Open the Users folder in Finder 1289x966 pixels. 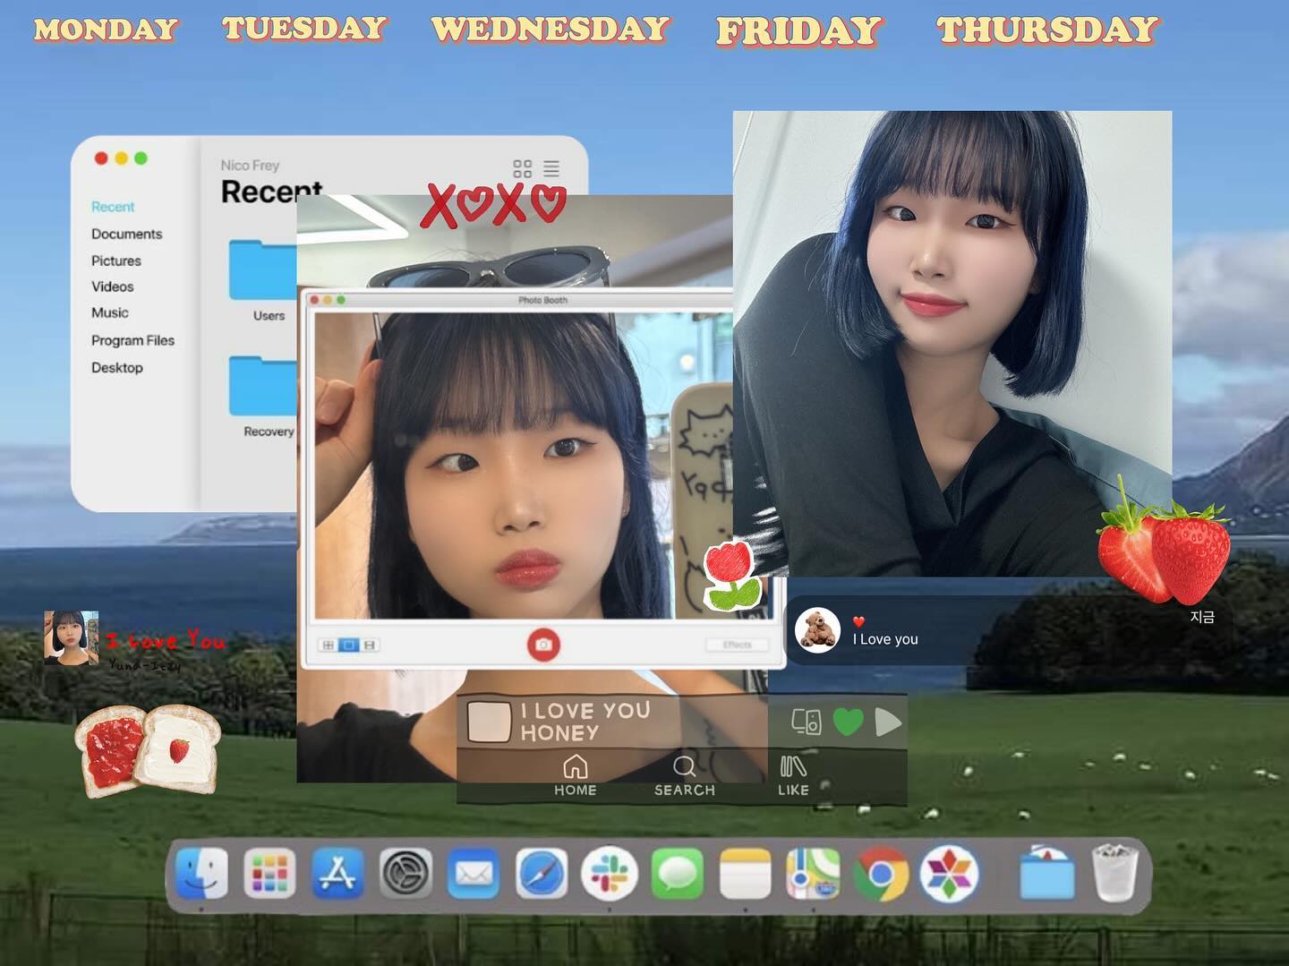264,280
